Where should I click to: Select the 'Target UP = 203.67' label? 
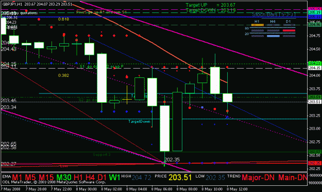click(211, 5)
